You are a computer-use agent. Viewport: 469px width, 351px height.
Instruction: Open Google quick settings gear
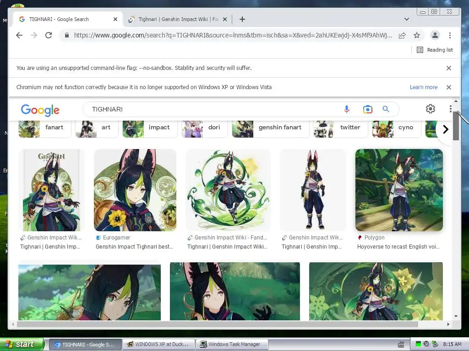pyautogui.click(x=431, y=109)
